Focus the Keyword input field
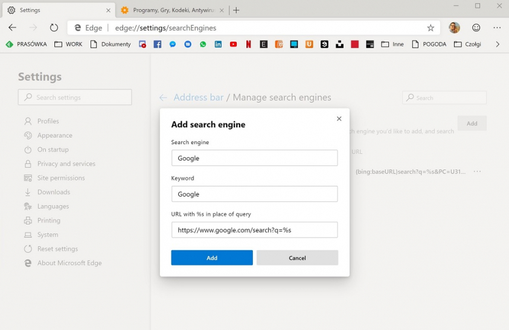The image size is (509, 330). coord(255,194)
